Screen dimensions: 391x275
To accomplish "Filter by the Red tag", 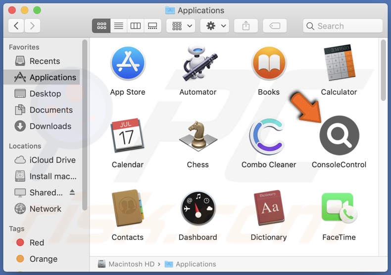I will point(42,242).
